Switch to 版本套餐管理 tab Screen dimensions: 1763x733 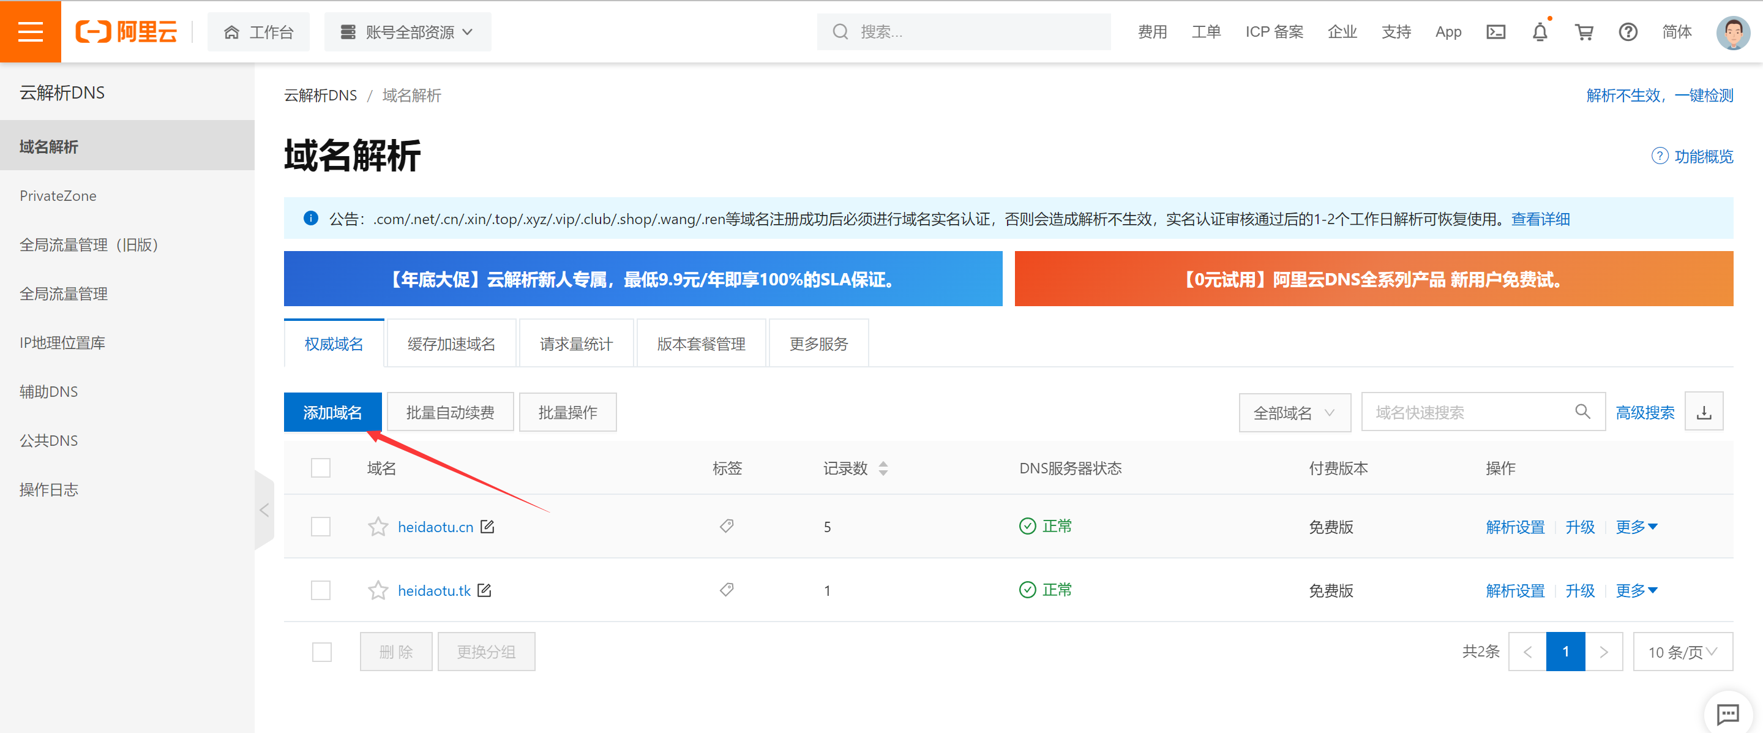(x=701, y=344)
